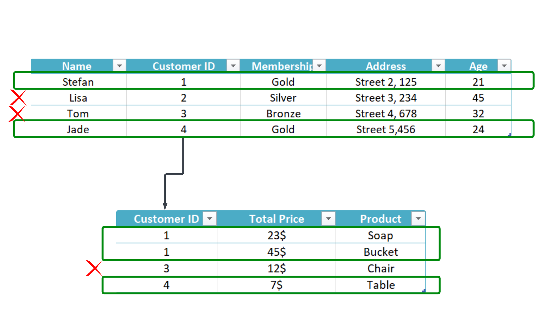Click the lower table's resize handle
The image size is (546, 311).
[x=424, y=290]
